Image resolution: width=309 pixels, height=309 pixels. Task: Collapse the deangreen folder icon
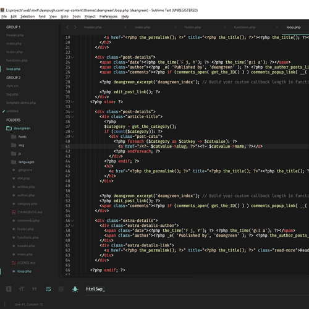(x=9, y=129)
